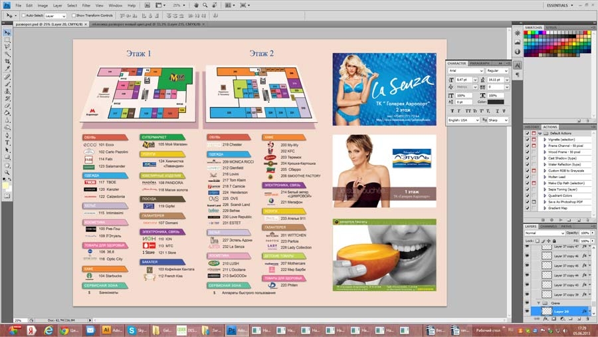Switch to the History tab
This screenshot has width=598, height=337.
click(532, 127)
